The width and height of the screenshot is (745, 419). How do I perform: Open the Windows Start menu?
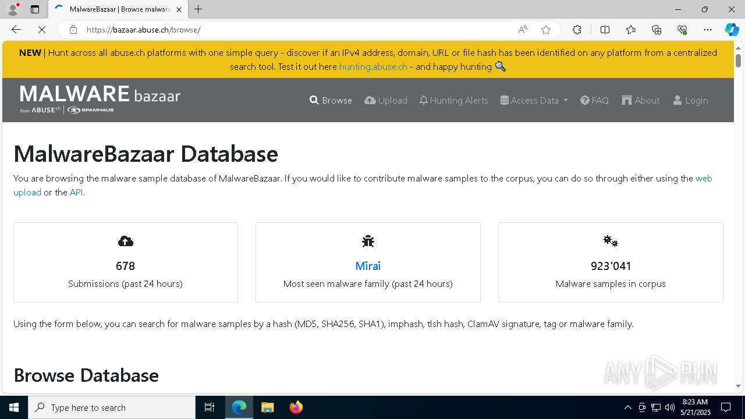(14, 407)
